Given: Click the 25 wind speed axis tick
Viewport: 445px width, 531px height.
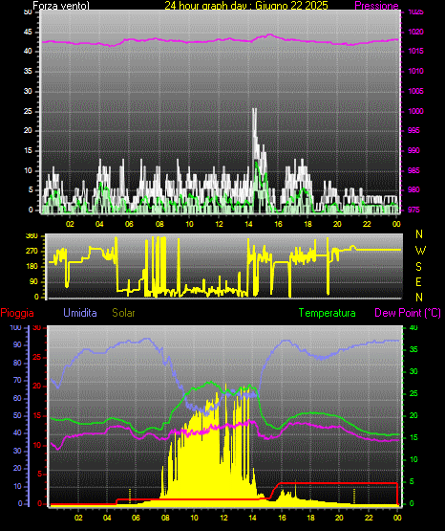Looking at the screenshot, I should [28, 111].
